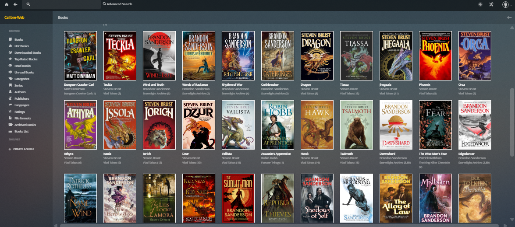Click the Unread Books icon
Image resolution: width=515 pixels, height=227 pixels.
point(11,72)
